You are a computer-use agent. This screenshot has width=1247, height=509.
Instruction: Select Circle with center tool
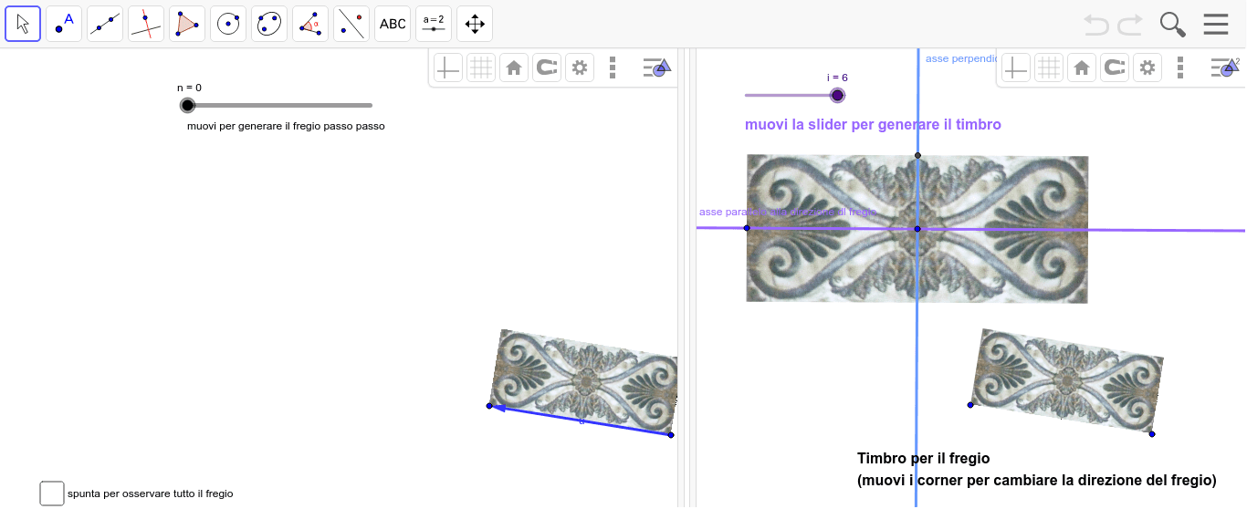pyautogui.click(x=228, y=24)
